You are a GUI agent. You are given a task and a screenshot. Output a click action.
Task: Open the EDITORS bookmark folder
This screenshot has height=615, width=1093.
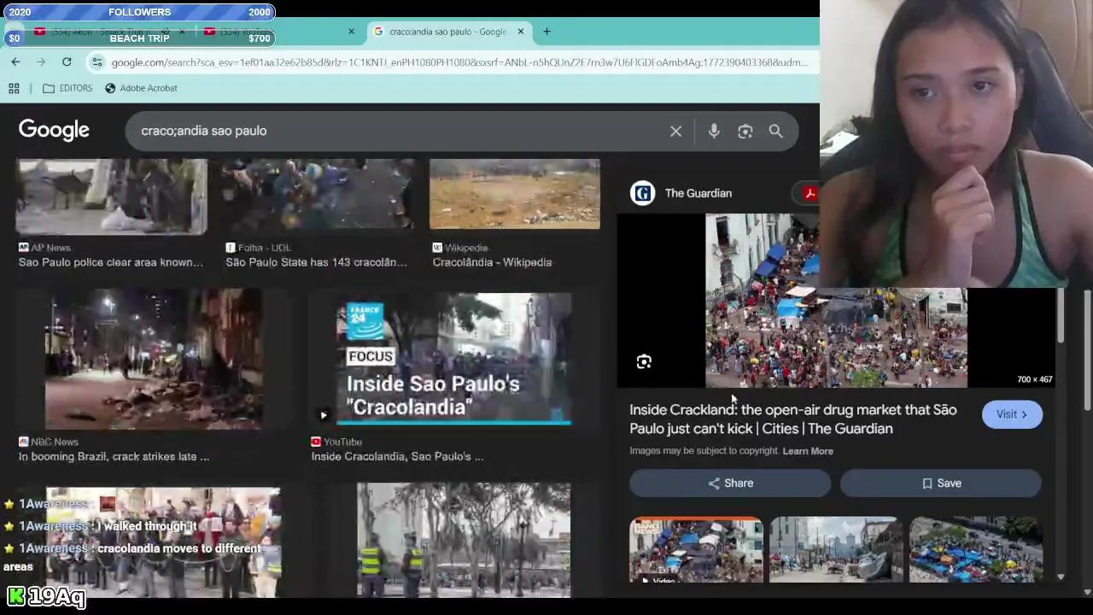pos(67,88)
